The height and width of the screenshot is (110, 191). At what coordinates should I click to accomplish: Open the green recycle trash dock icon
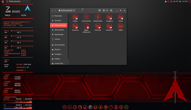(x=126, y=107)
